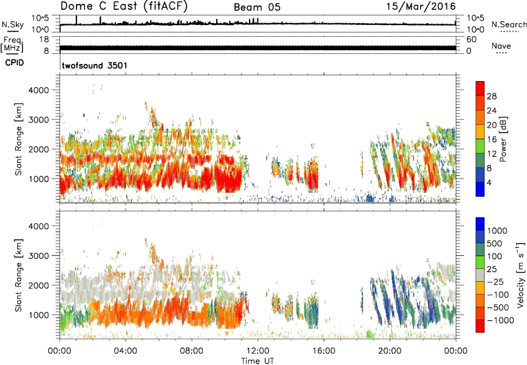527x365 pixels.
Task: Click the yellow-orange Power colorbar segment near 16
Action: [480, 132]
